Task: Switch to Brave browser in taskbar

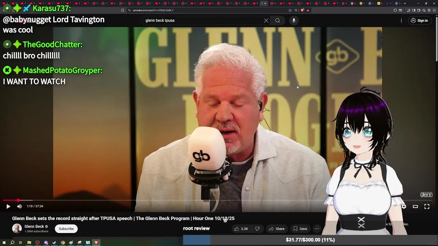Action: click(x=96, y=243)
